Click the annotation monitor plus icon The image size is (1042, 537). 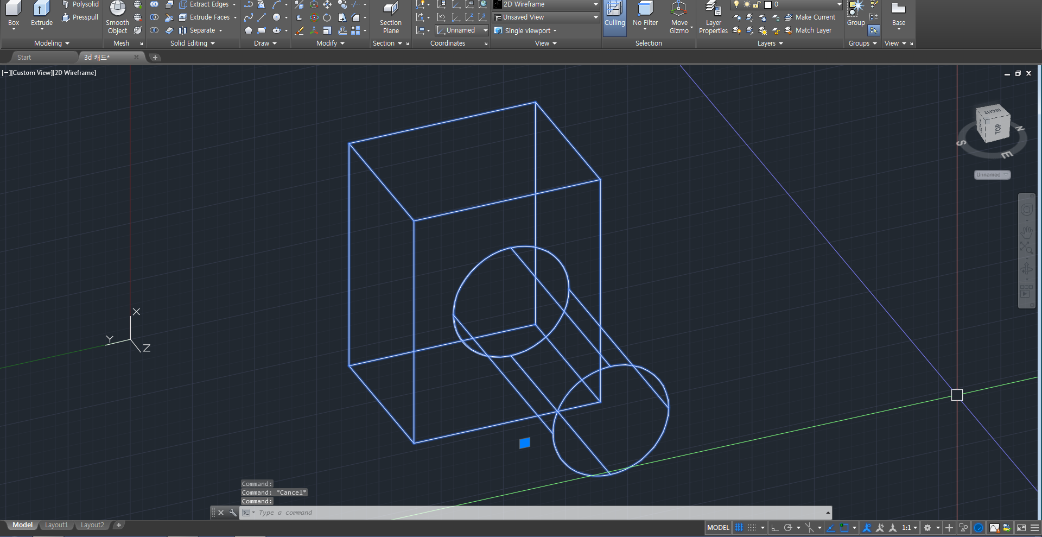click(949, 528)
